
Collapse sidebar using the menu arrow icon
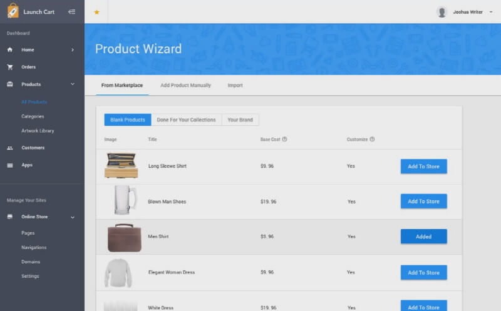click(x=71, y=12)
